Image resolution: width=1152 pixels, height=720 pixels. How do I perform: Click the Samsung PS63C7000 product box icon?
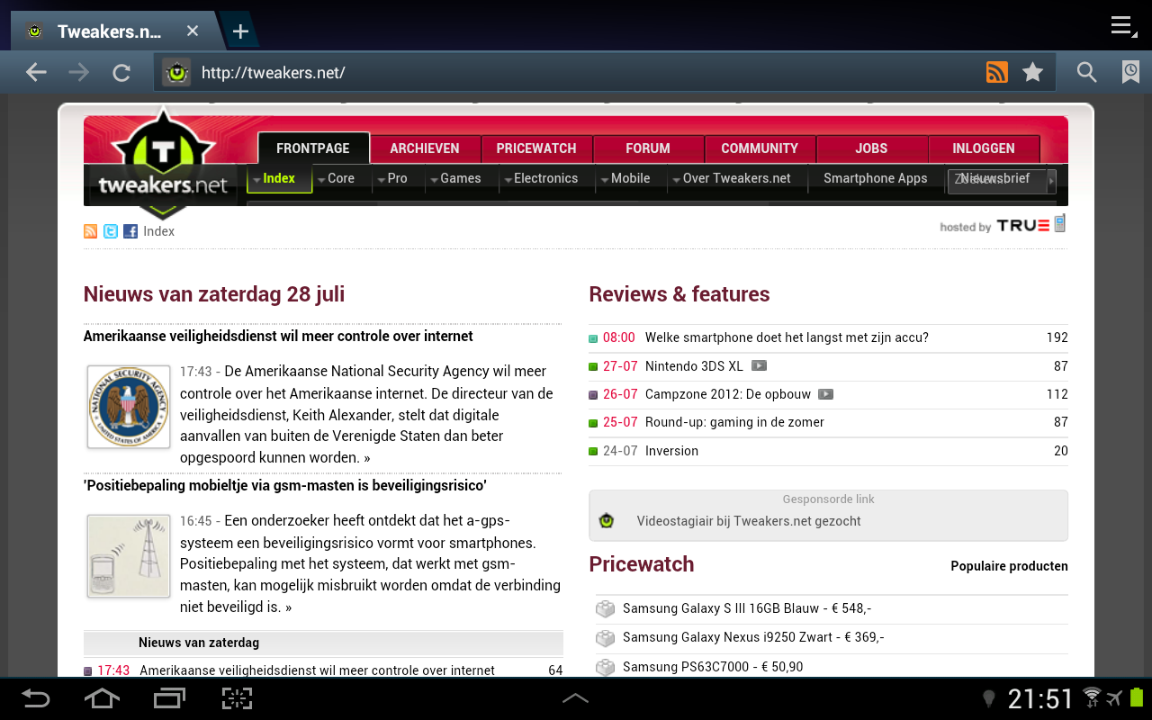[606, 667]
